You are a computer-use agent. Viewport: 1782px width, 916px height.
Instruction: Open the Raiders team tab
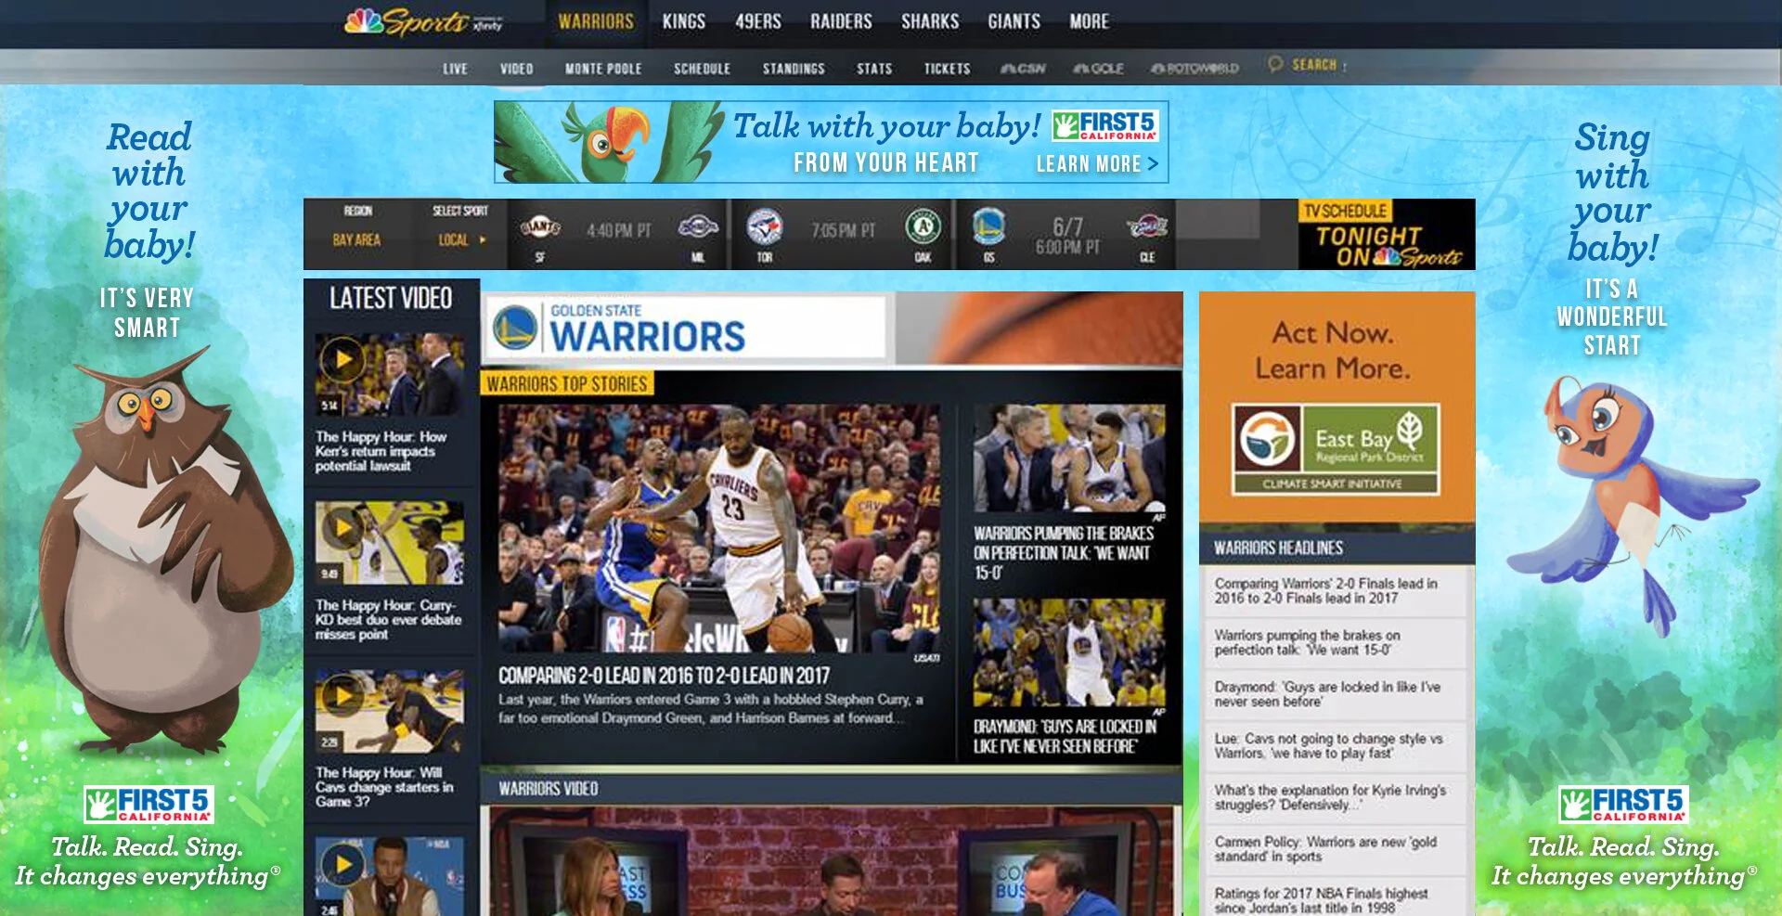coord(841,21)
